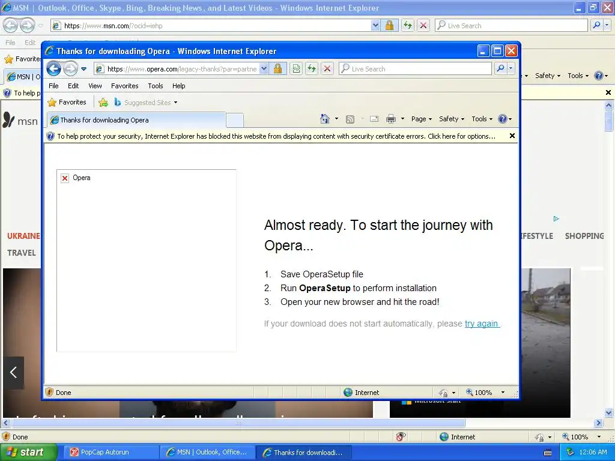This screenshot has width=615, height=461.
Task: Click Internet zone in Opera status bar
Action: [361, 393]
